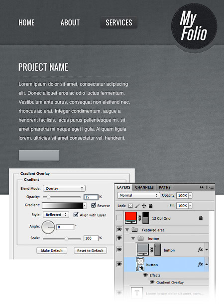224x305 pixels.
Task: Open the Fill slider arrow
Action: (x=190, y=206)
